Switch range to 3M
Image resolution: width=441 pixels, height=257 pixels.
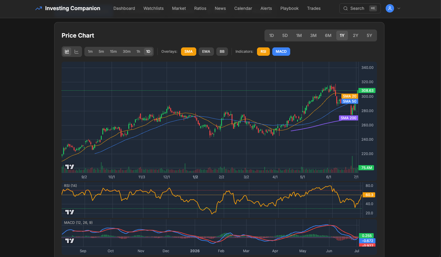[313, 35]
